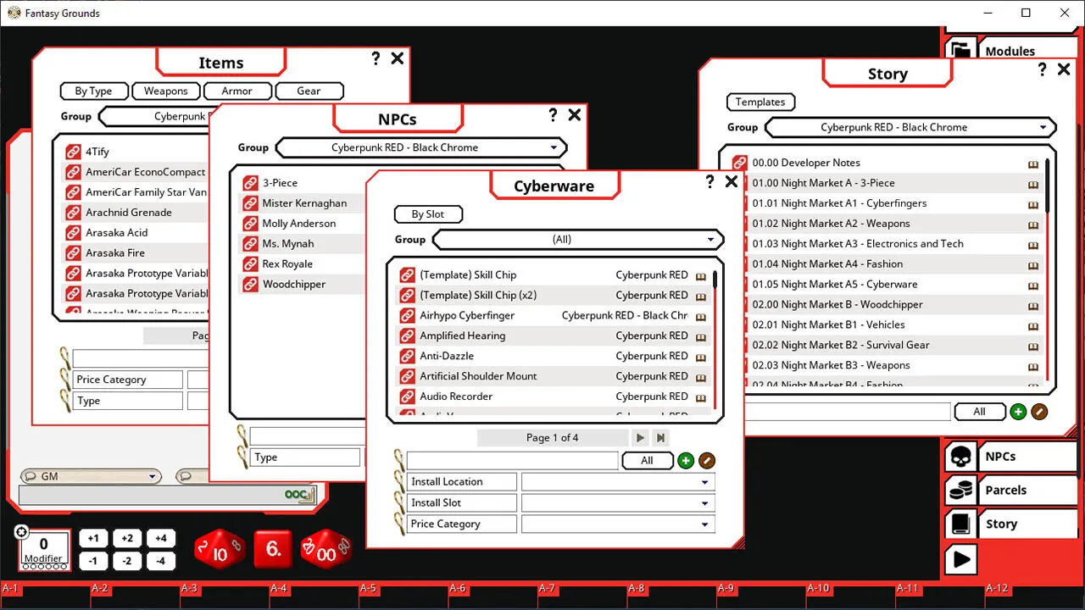Click the -1 modifier button

coord(93,561)
